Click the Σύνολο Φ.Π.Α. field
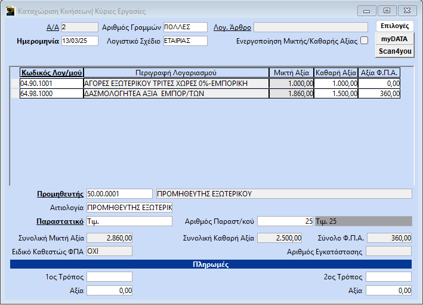 click(389, 238)
